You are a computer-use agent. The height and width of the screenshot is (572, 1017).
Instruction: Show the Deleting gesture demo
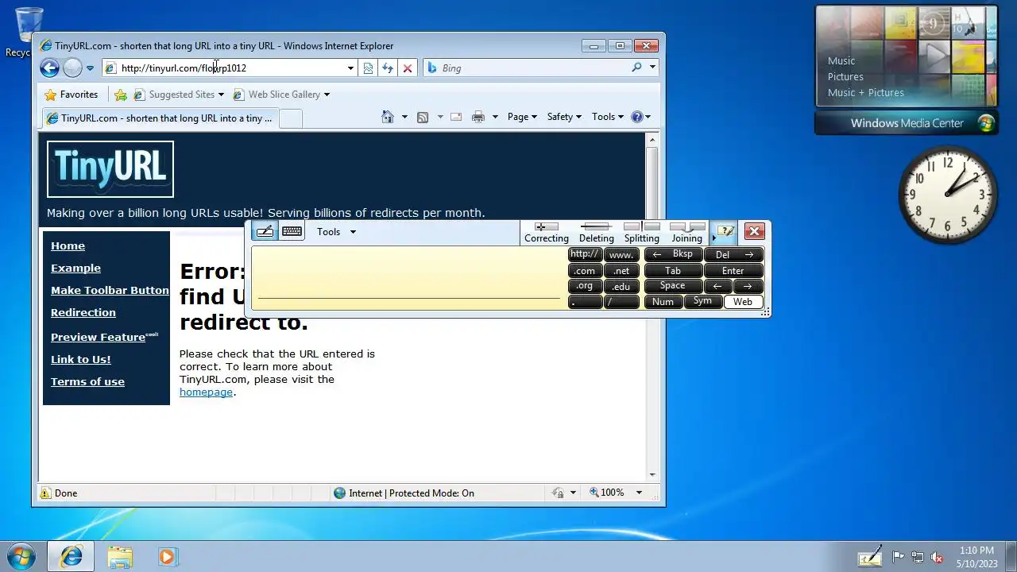pyautogui.click(x=596, y=233)
